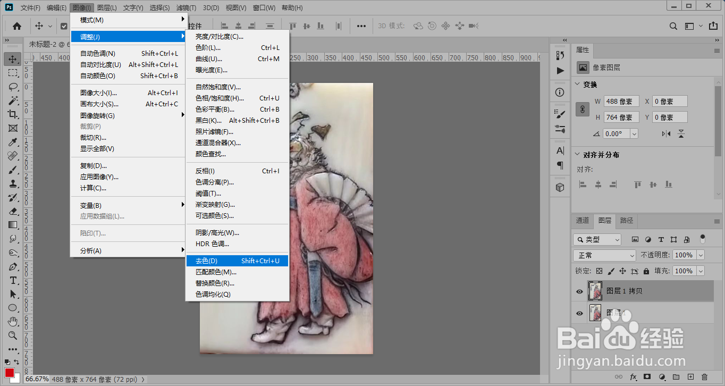The image size is (725, 386).
Task: Click the swap foreground/background colors icon
Action: point(17,362)
